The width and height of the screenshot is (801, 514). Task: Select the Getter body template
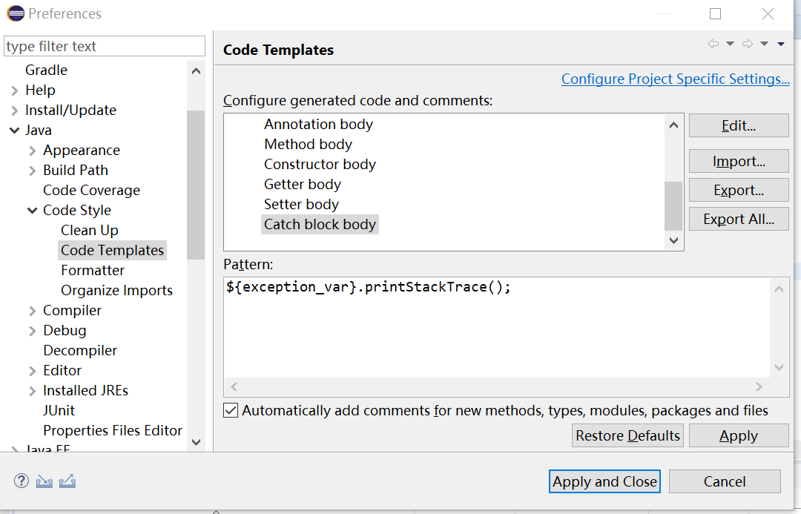point(303,184)
